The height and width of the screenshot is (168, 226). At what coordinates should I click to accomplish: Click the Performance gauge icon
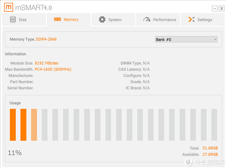click(147, 20)
